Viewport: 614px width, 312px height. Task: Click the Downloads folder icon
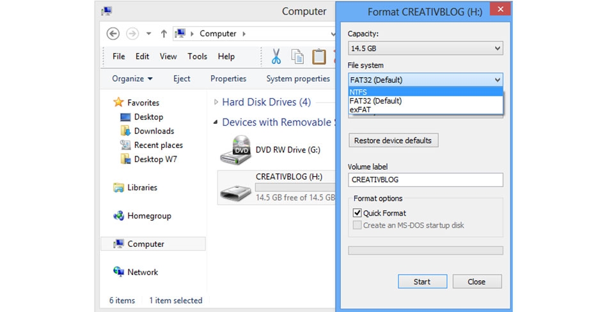[x=125, y=131]
